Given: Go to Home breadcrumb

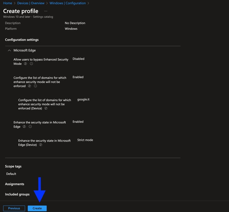Looking at the screenshot, I should tap(7, 3).
